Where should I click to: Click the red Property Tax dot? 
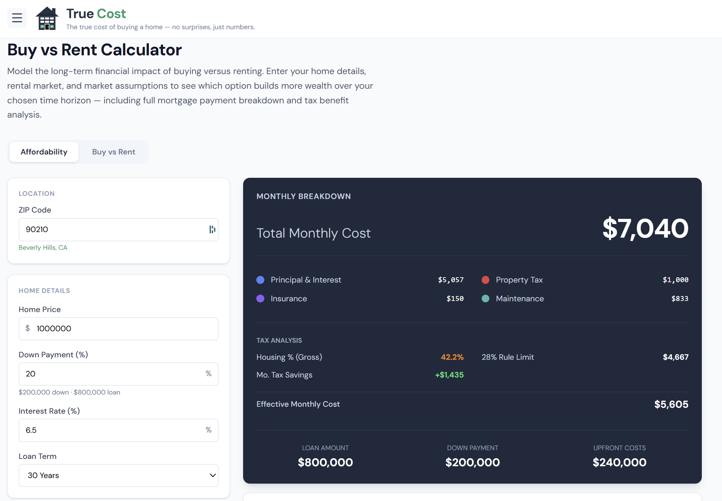[486, 280]
